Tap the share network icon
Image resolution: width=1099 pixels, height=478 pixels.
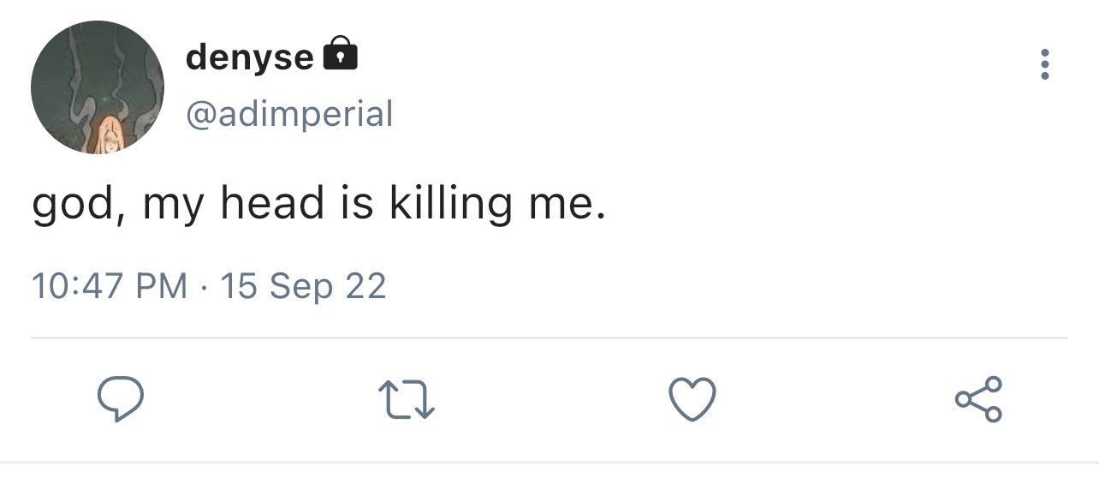pos(977,399)
